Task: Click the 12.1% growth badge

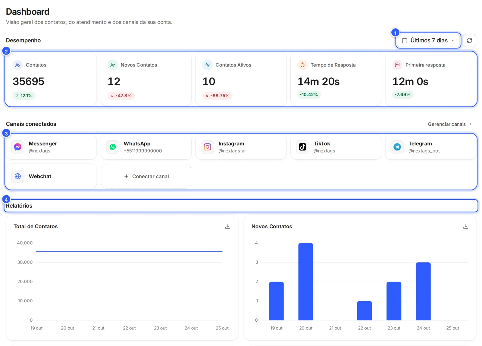Action: (24, 96)
